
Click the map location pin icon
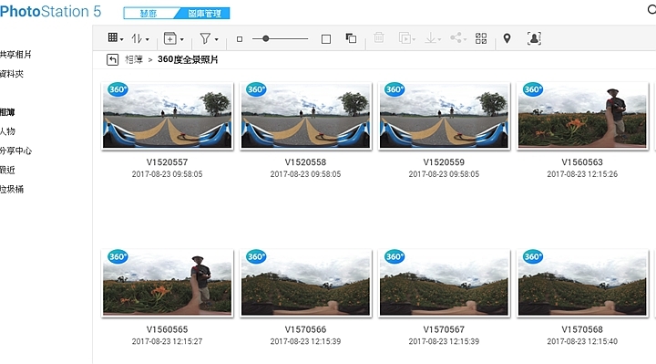[x=507, y=38]
